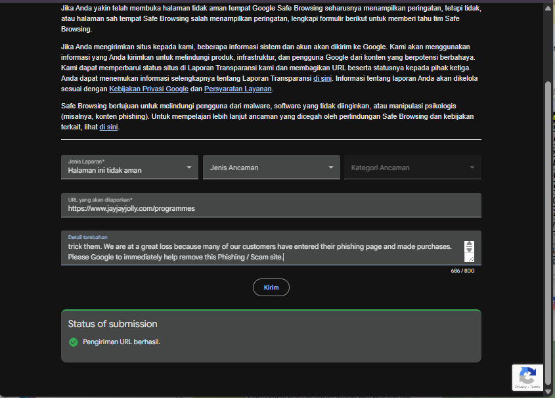This screenshot has width=555, height=398.
Task: Click the '686 / 800' character counter
Action: tap(462, 271)
